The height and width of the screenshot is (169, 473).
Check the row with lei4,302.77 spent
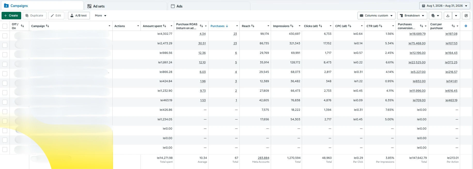click(x=5, y=36)
